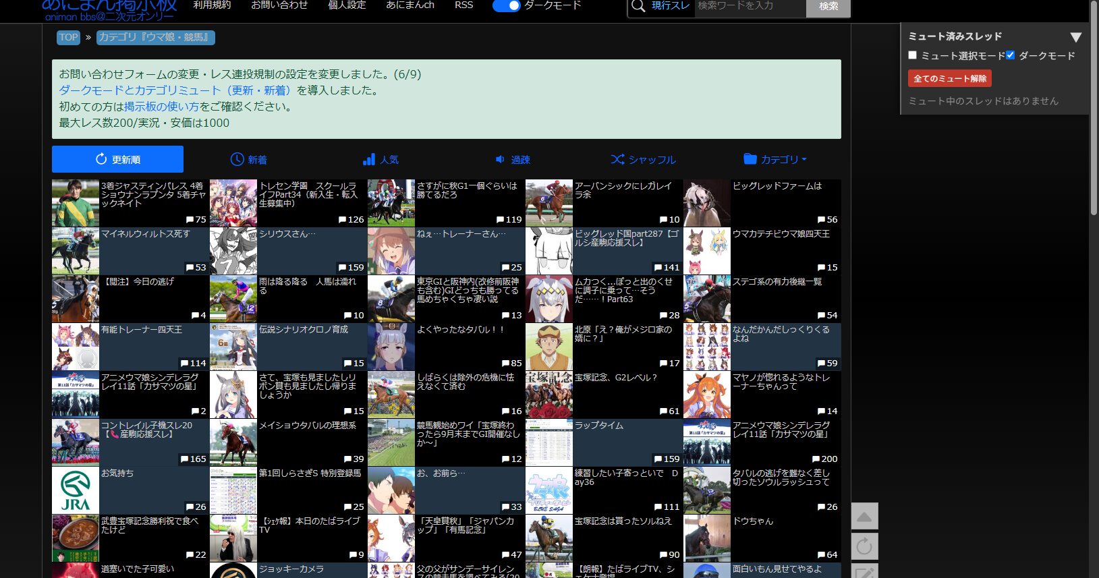Open thumbnail of さすがに秋G1一個ぐらいは thread
1099x578 pixels.
point(391,203)
